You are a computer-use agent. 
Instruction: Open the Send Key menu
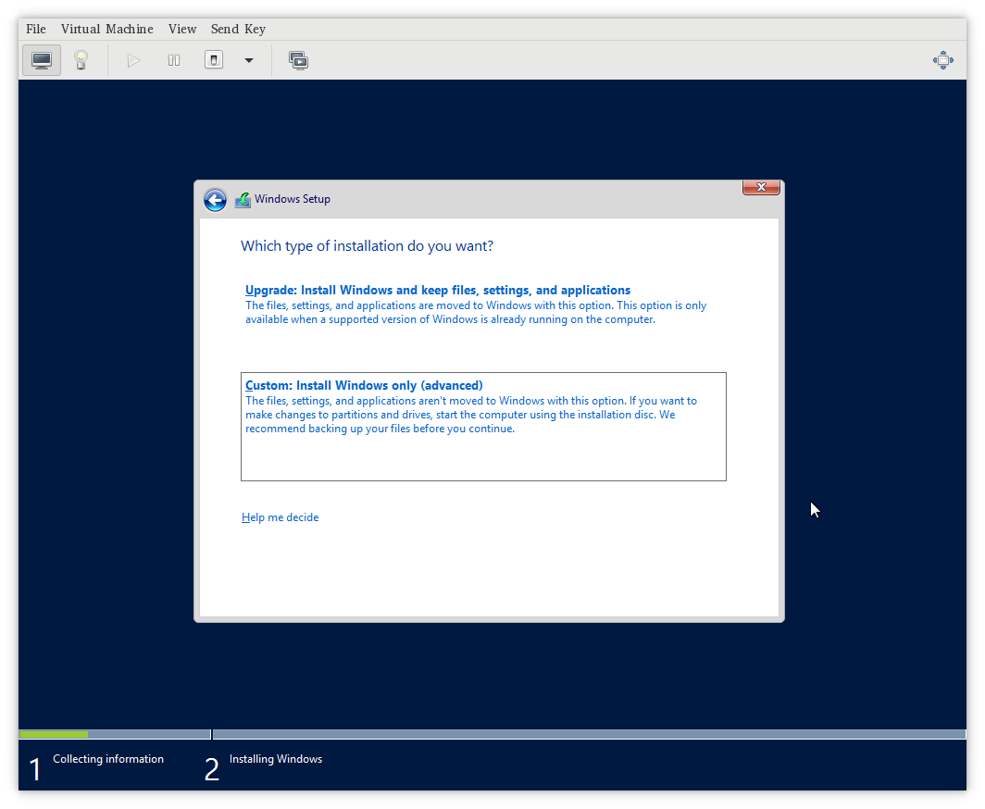pyautogui.click(x=238, y=29)
